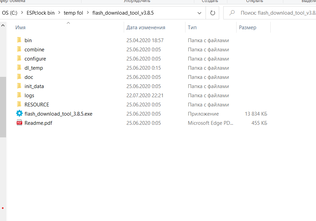Screen dimensions: 316x221
Task: Click the flash_download_tool_3.8.5.exe gear icon
Action: [x=19, y=114]
